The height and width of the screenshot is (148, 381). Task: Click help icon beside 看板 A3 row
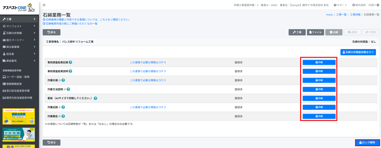(95, 98)
